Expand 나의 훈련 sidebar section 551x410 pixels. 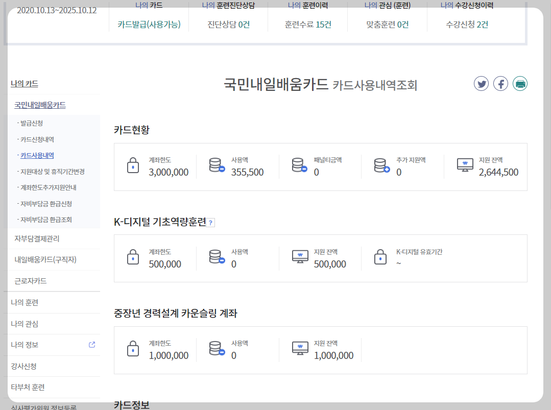[25, 302]
